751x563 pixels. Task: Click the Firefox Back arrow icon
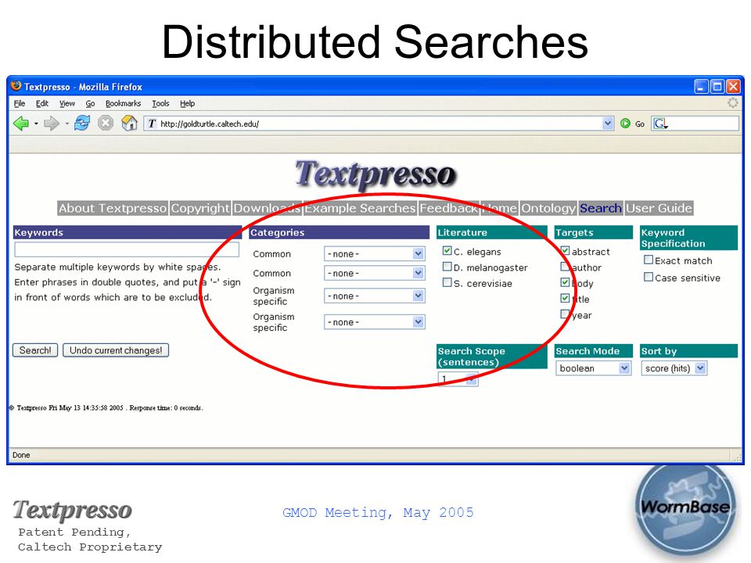(21, 124)
